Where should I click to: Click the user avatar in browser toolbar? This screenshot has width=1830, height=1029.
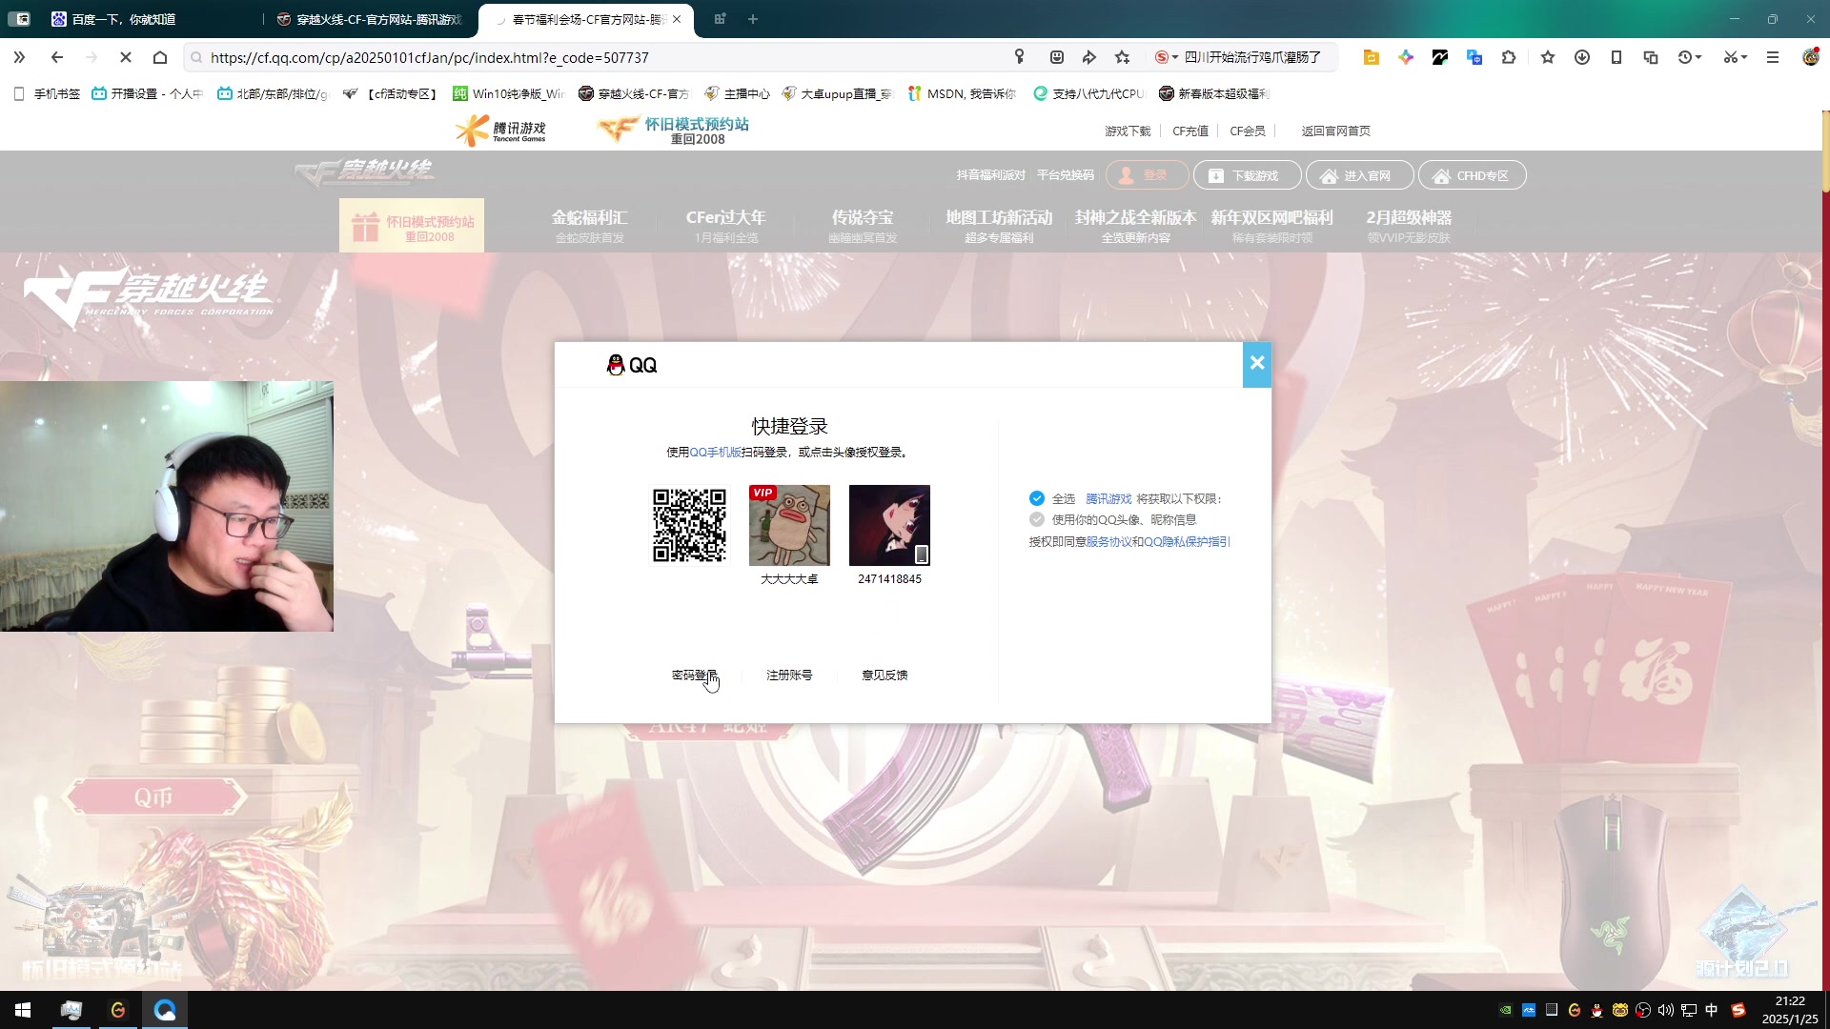pyautogui.click(x=1811, y=57)
